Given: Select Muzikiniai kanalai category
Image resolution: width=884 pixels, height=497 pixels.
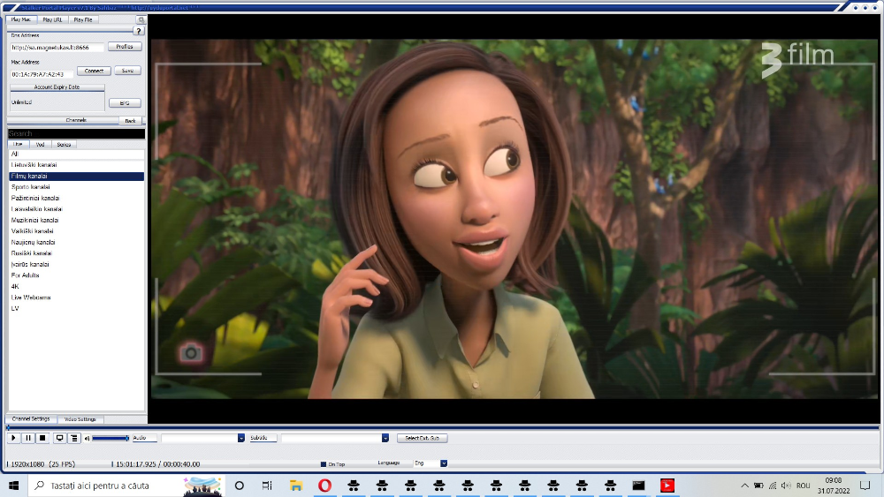Looking at the screenshot, I should [76, 220].
